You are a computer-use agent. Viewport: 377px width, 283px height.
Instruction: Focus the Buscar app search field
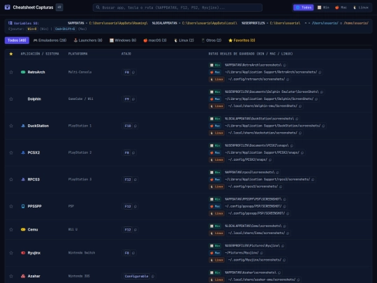(177, 8)
